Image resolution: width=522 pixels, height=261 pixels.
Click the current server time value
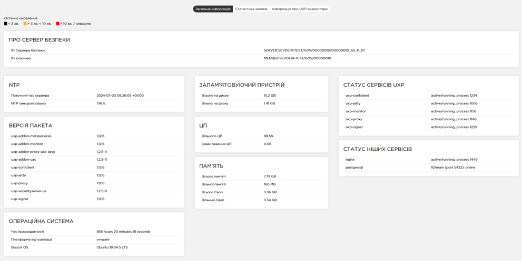coord(120,96)
